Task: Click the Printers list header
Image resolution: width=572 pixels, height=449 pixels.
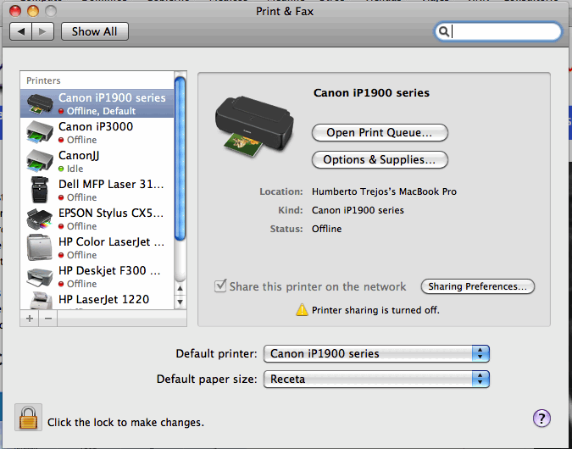Action: pos(43,80)
